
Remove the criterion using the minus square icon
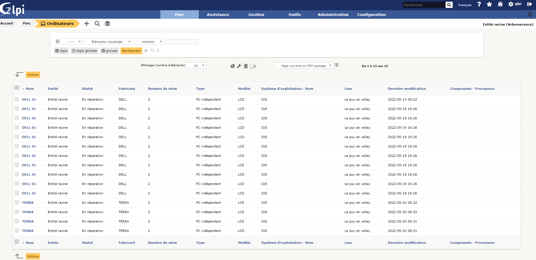click(57, 41)
